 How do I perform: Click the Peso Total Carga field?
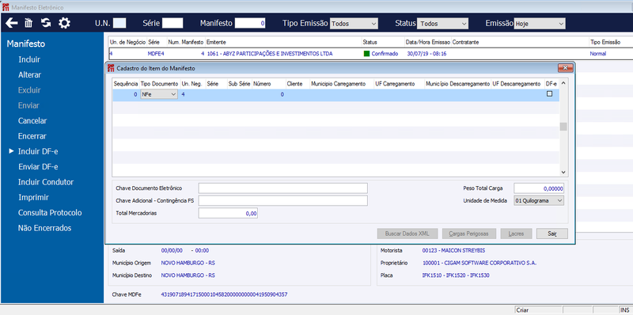point(539,188)
